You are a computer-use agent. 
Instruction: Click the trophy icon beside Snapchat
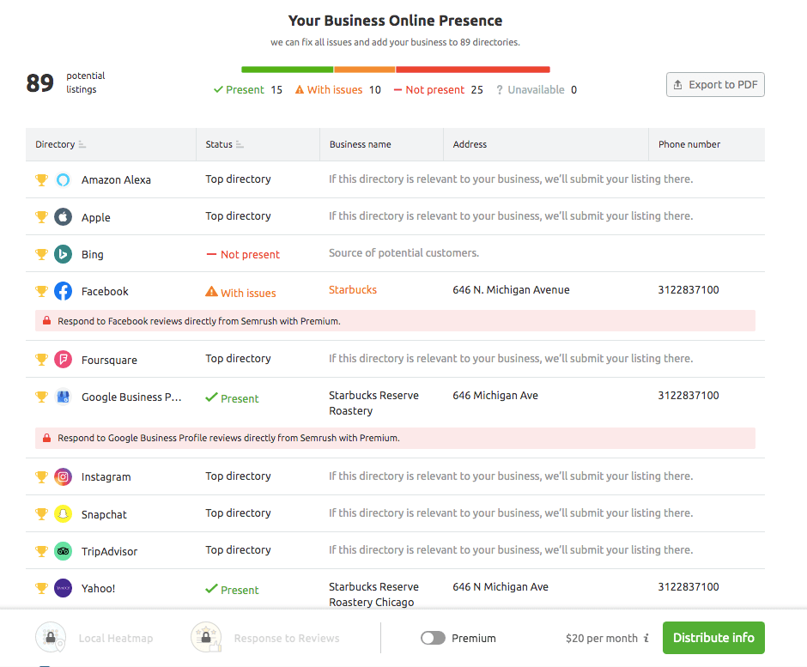coord(41,513)
